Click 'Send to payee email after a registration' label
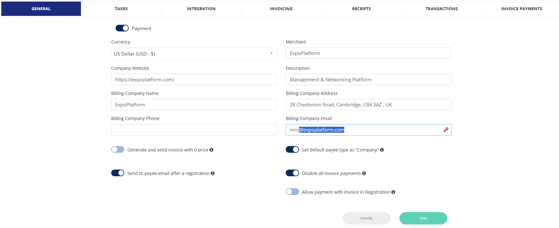The width and height of the screenshot is (559, 228). [x=168, y=173]
